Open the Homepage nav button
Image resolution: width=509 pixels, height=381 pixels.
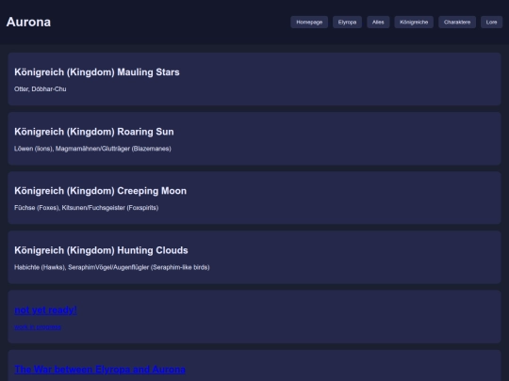click(x=309, y=22)
